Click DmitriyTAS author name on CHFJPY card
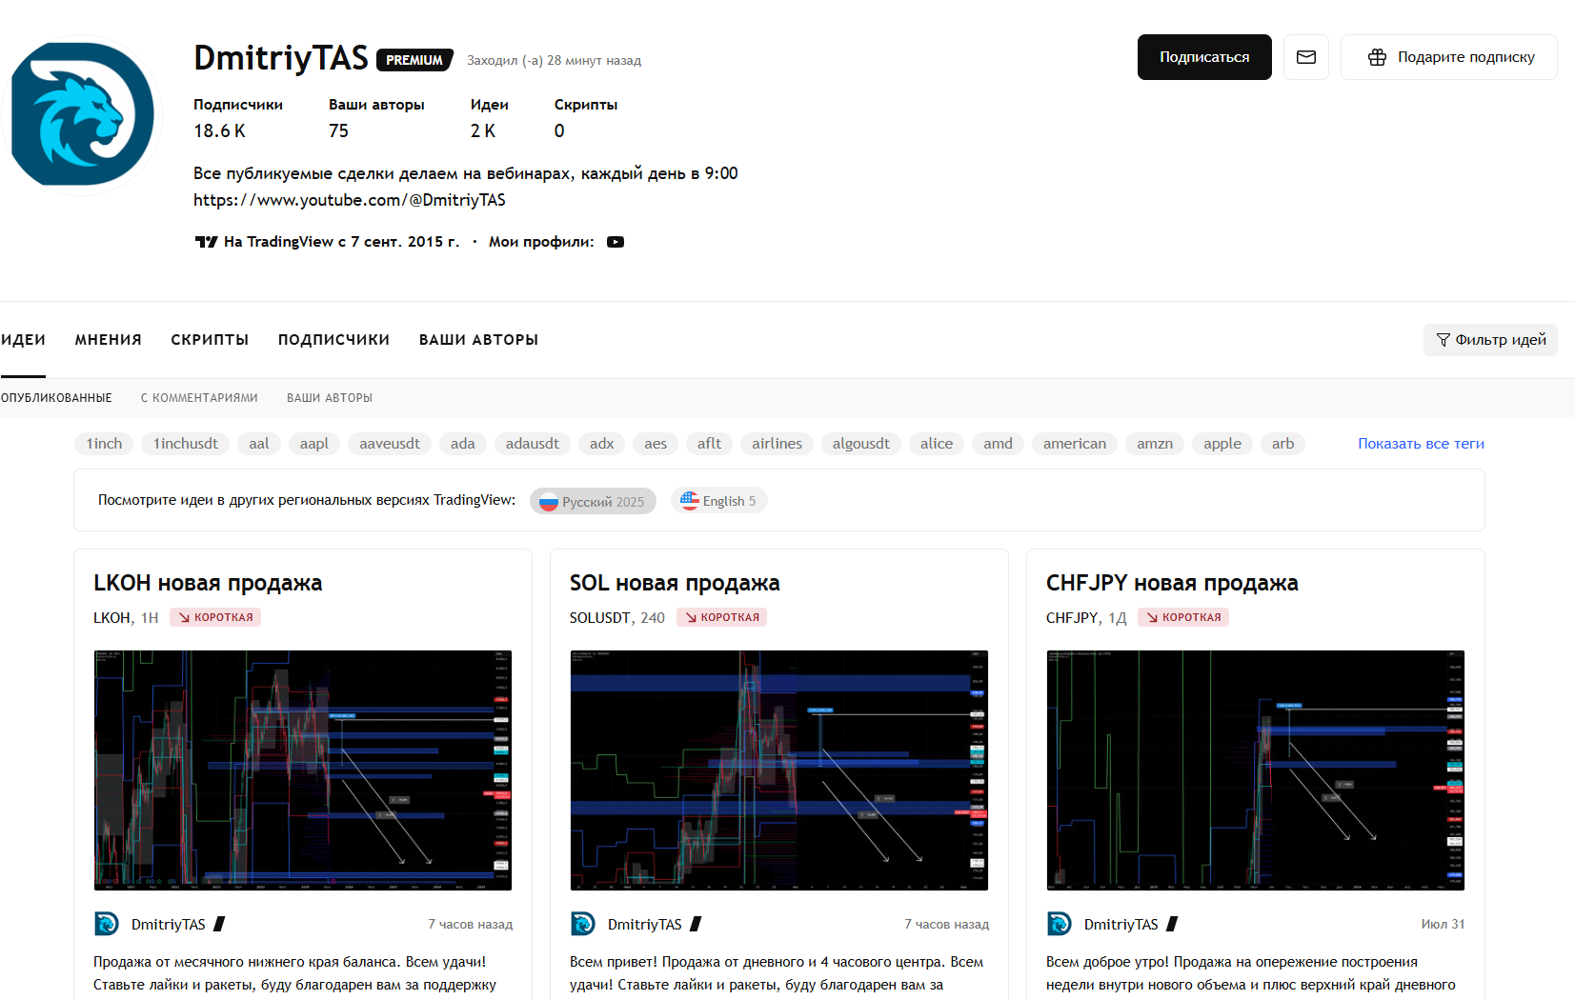Screen dimensions: 1575x1000 pyautogui.click(x=1121, y=925)
